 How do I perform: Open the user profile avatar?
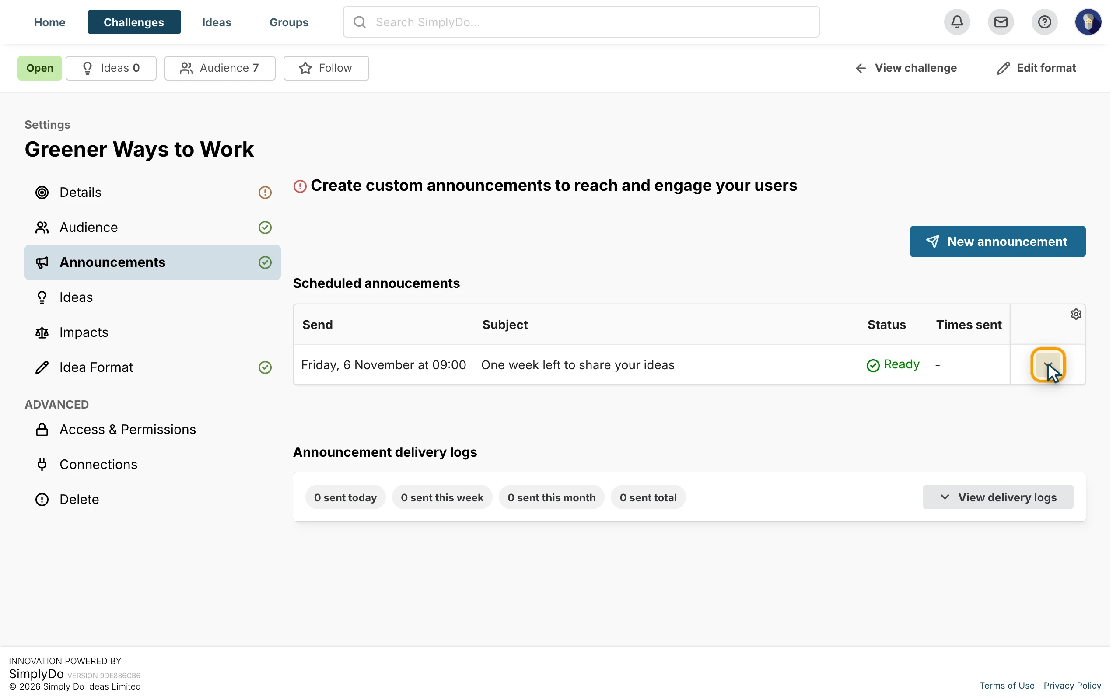1088,22
